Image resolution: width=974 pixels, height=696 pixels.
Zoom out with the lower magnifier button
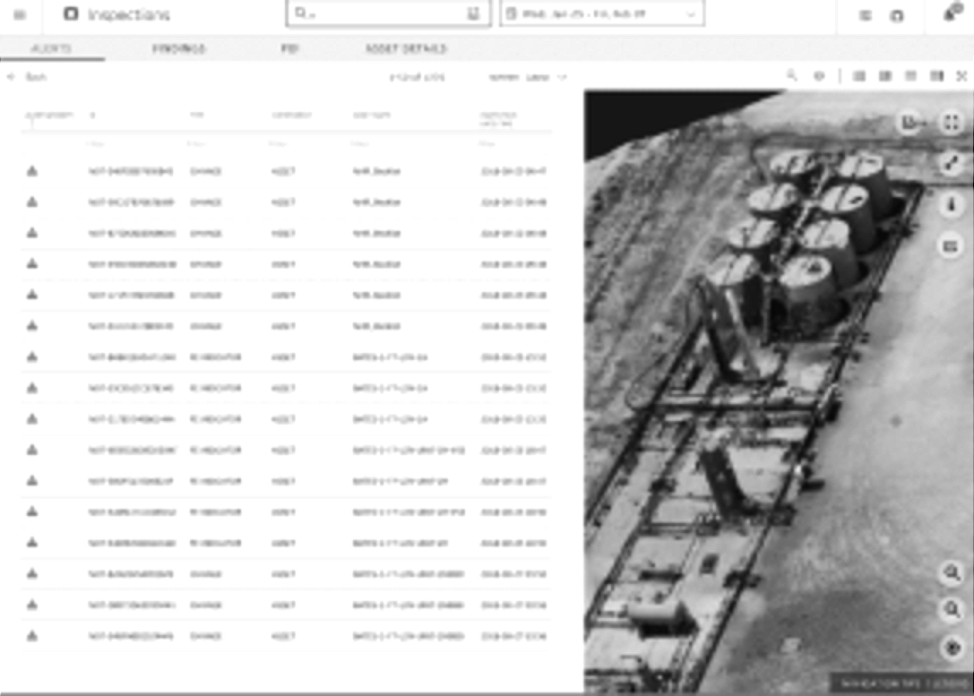(x=952, y=610)
